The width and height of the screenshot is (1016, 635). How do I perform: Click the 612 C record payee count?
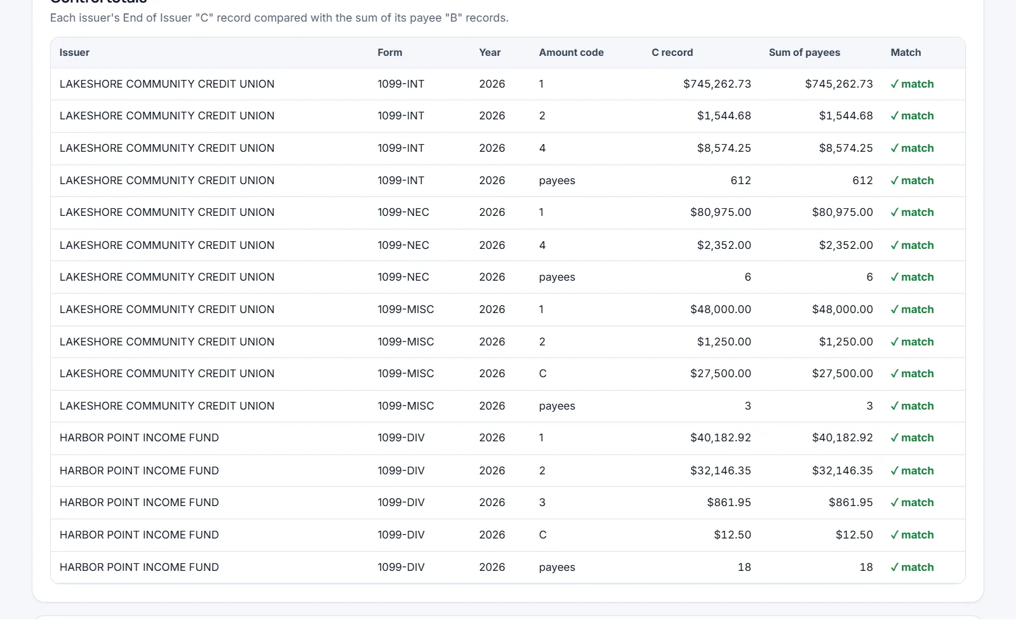tap(740, 180)
